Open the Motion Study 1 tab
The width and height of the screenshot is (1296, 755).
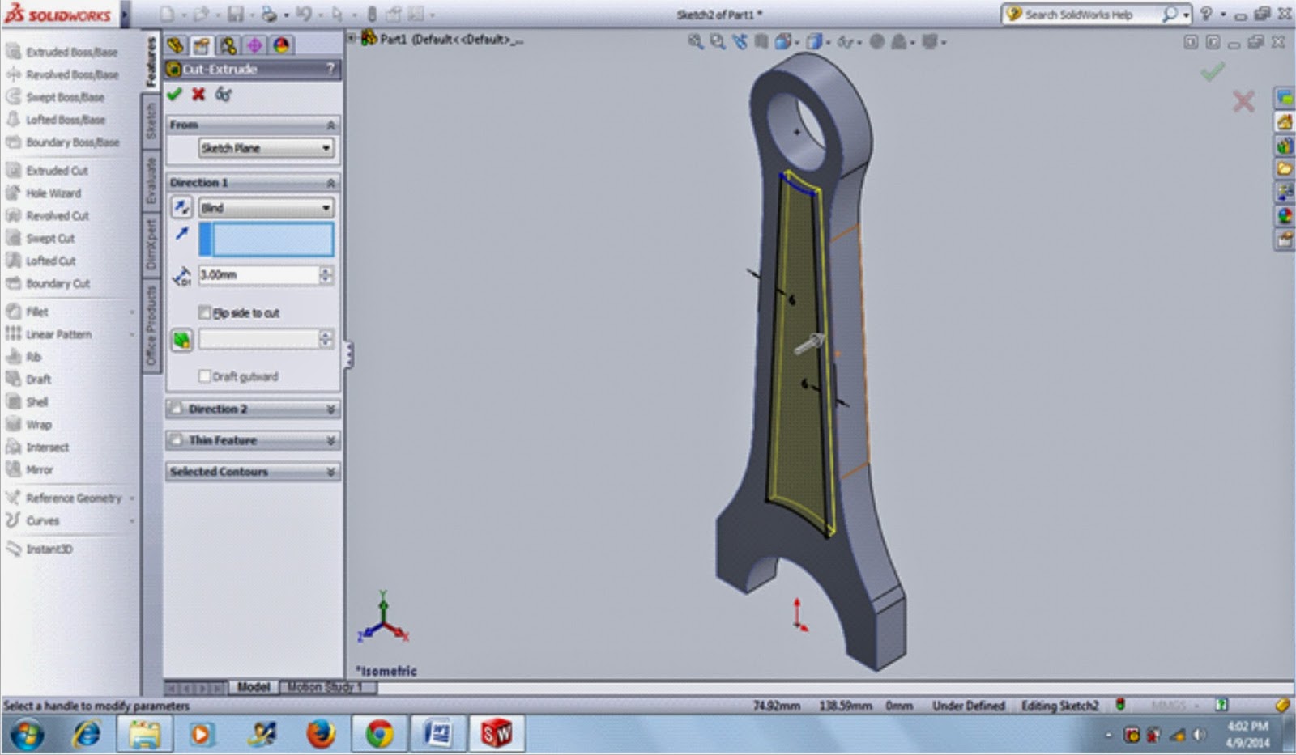coord(324,686)
